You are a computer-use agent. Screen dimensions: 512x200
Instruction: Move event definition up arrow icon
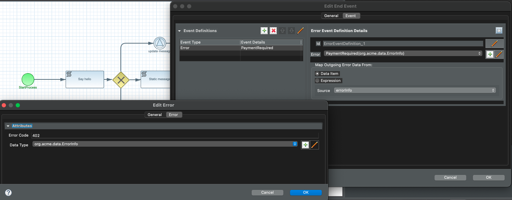[283, 31]
